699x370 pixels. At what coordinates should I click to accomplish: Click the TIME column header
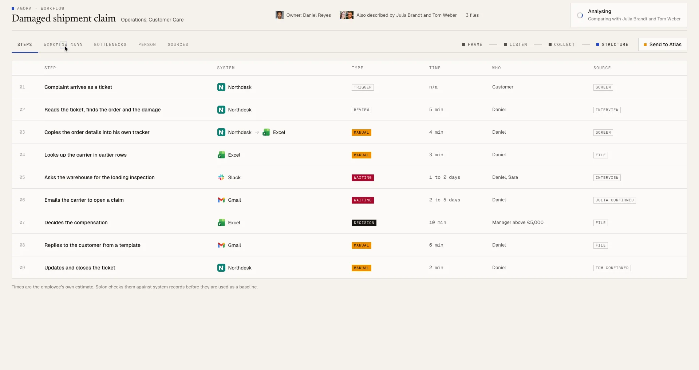tap(435, 68)
